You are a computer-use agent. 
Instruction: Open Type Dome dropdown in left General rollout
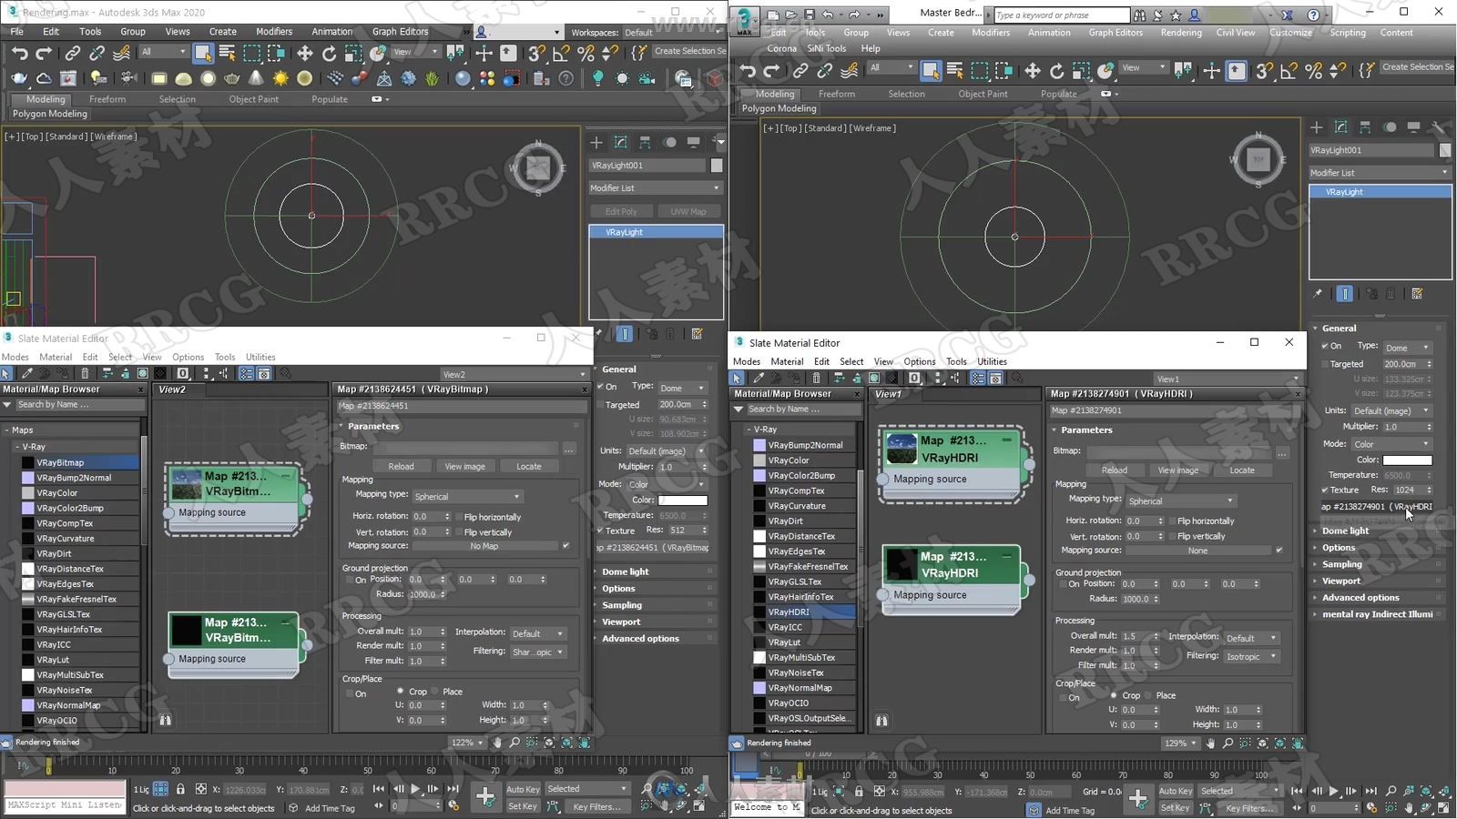pyautogui.click(x=682, y=388)
